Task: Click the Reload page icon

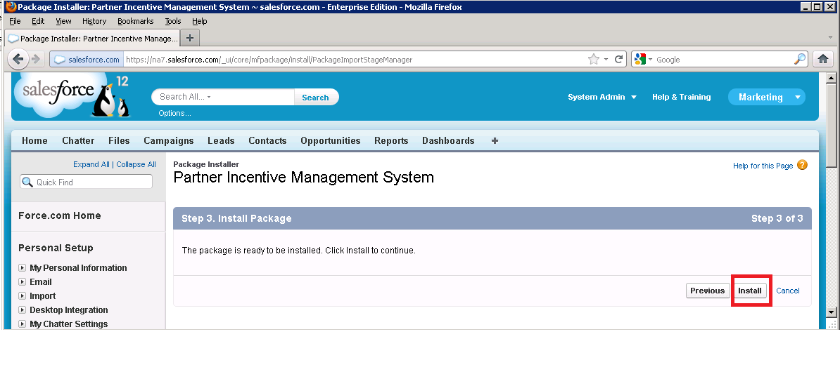Action: click(x=619, y=60)
